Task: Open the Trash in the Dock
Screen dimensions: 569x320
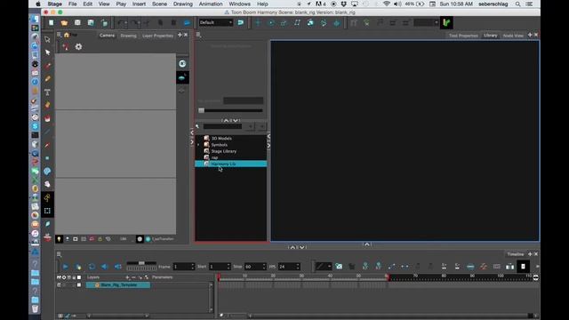Action: [x=35, y=308]
